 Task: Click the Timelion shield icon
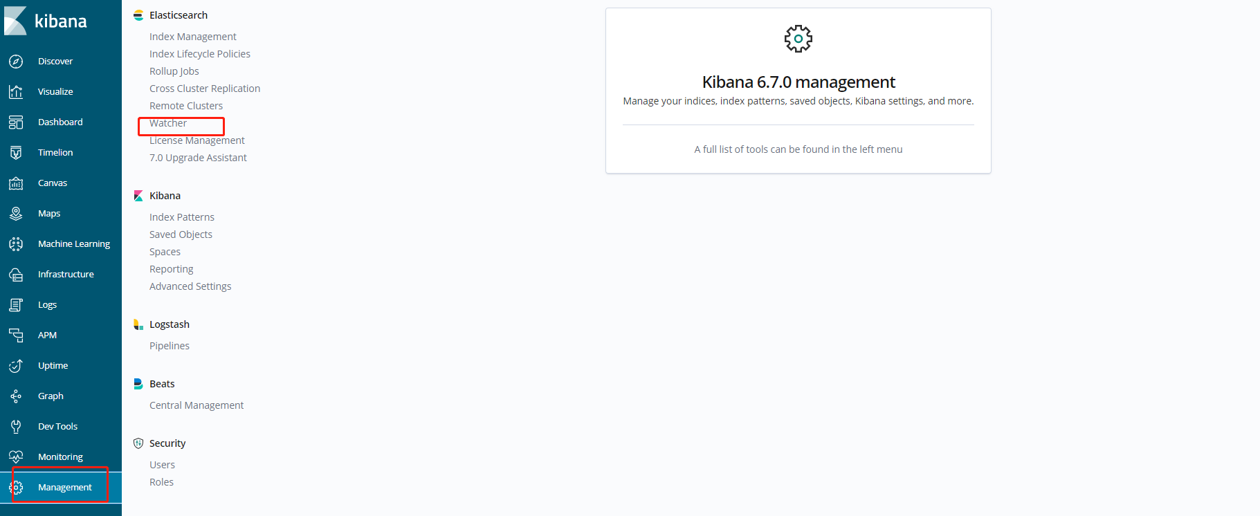pyautogui.click(x=16, y=153)
